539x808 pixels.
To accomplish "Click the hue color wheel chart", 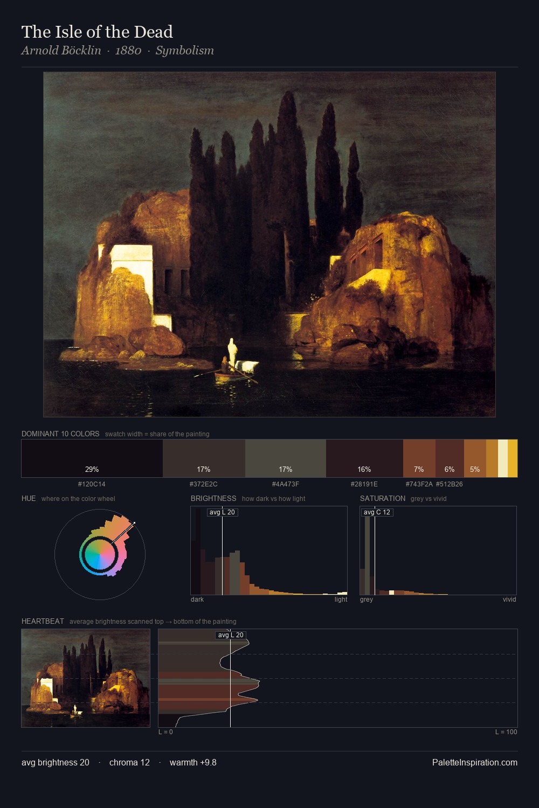I will (100, 554).
